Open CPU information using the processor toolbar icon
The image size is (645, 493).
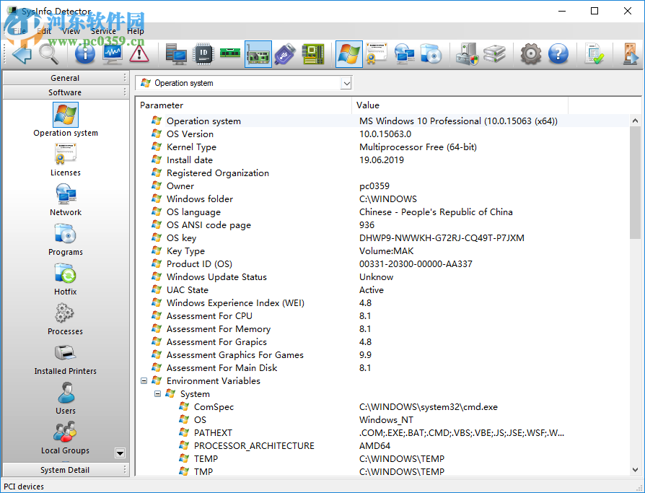pyautogui.click(x=203, y=54)
